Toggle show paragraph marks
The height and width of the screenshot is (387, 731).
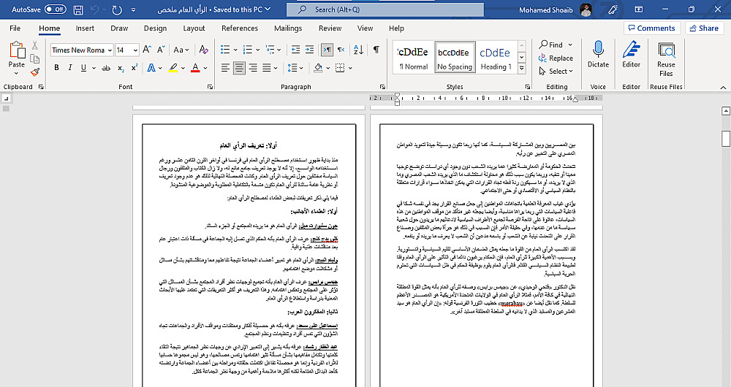tap(376, 50)
